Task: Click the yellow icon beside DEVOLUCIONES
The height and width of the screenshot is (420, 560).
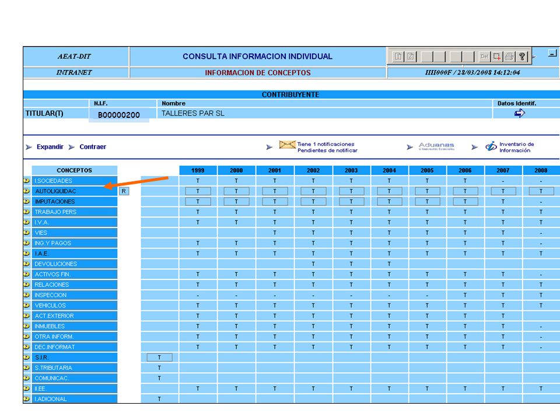Action: tap(26, 264)
